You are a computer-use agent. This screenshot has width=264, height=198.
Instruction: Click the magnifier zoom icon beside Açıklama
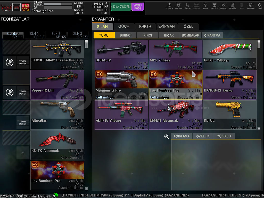[x=167, y=137]
